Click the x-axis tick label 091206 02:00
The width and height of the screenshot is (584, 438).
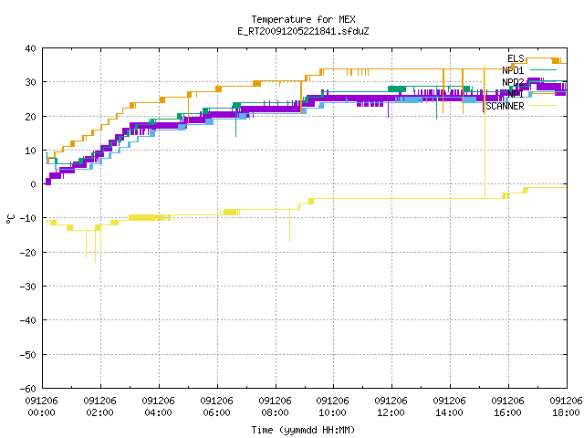99,407
